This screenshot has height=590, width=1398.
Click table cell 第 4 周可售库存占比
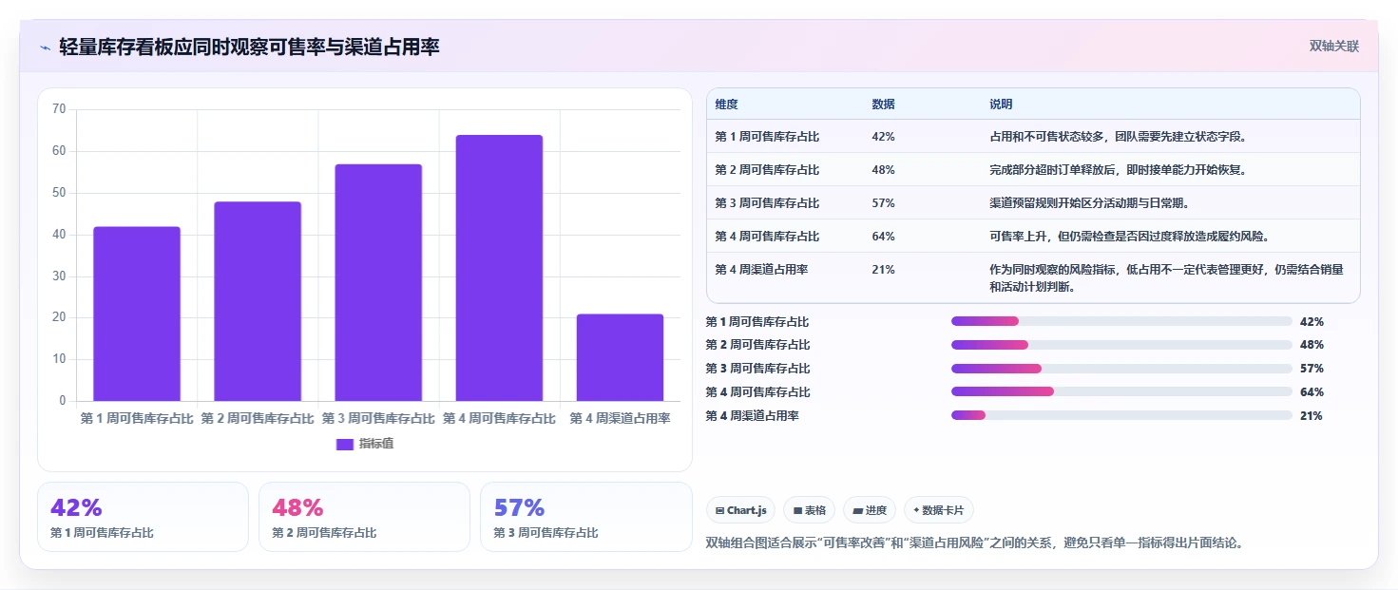click(767, 237)
